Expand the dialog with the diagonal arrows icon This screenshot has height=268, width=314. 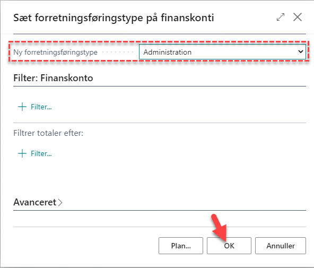coord(281,17)
